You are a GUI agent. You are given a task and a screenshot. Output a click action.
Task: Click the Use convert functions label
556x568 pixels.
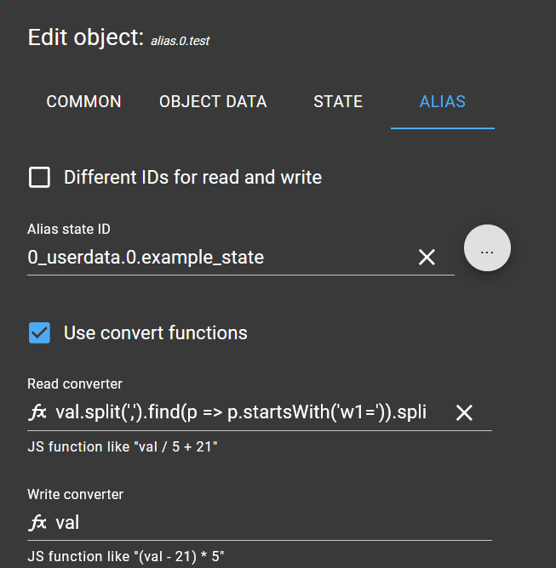point(156,333)
